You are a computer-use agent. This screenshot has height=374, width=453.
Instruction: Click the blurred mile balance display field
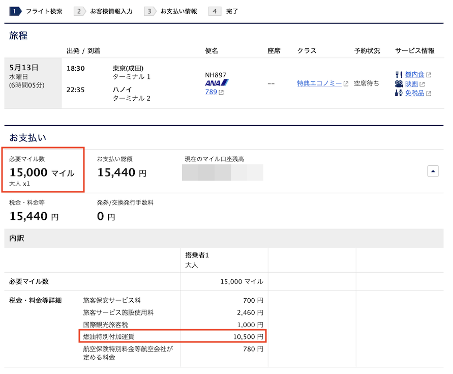click(x=222, y=172)
